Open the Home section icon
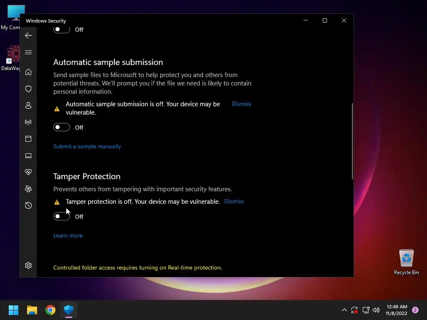 (x=28, y=72)
